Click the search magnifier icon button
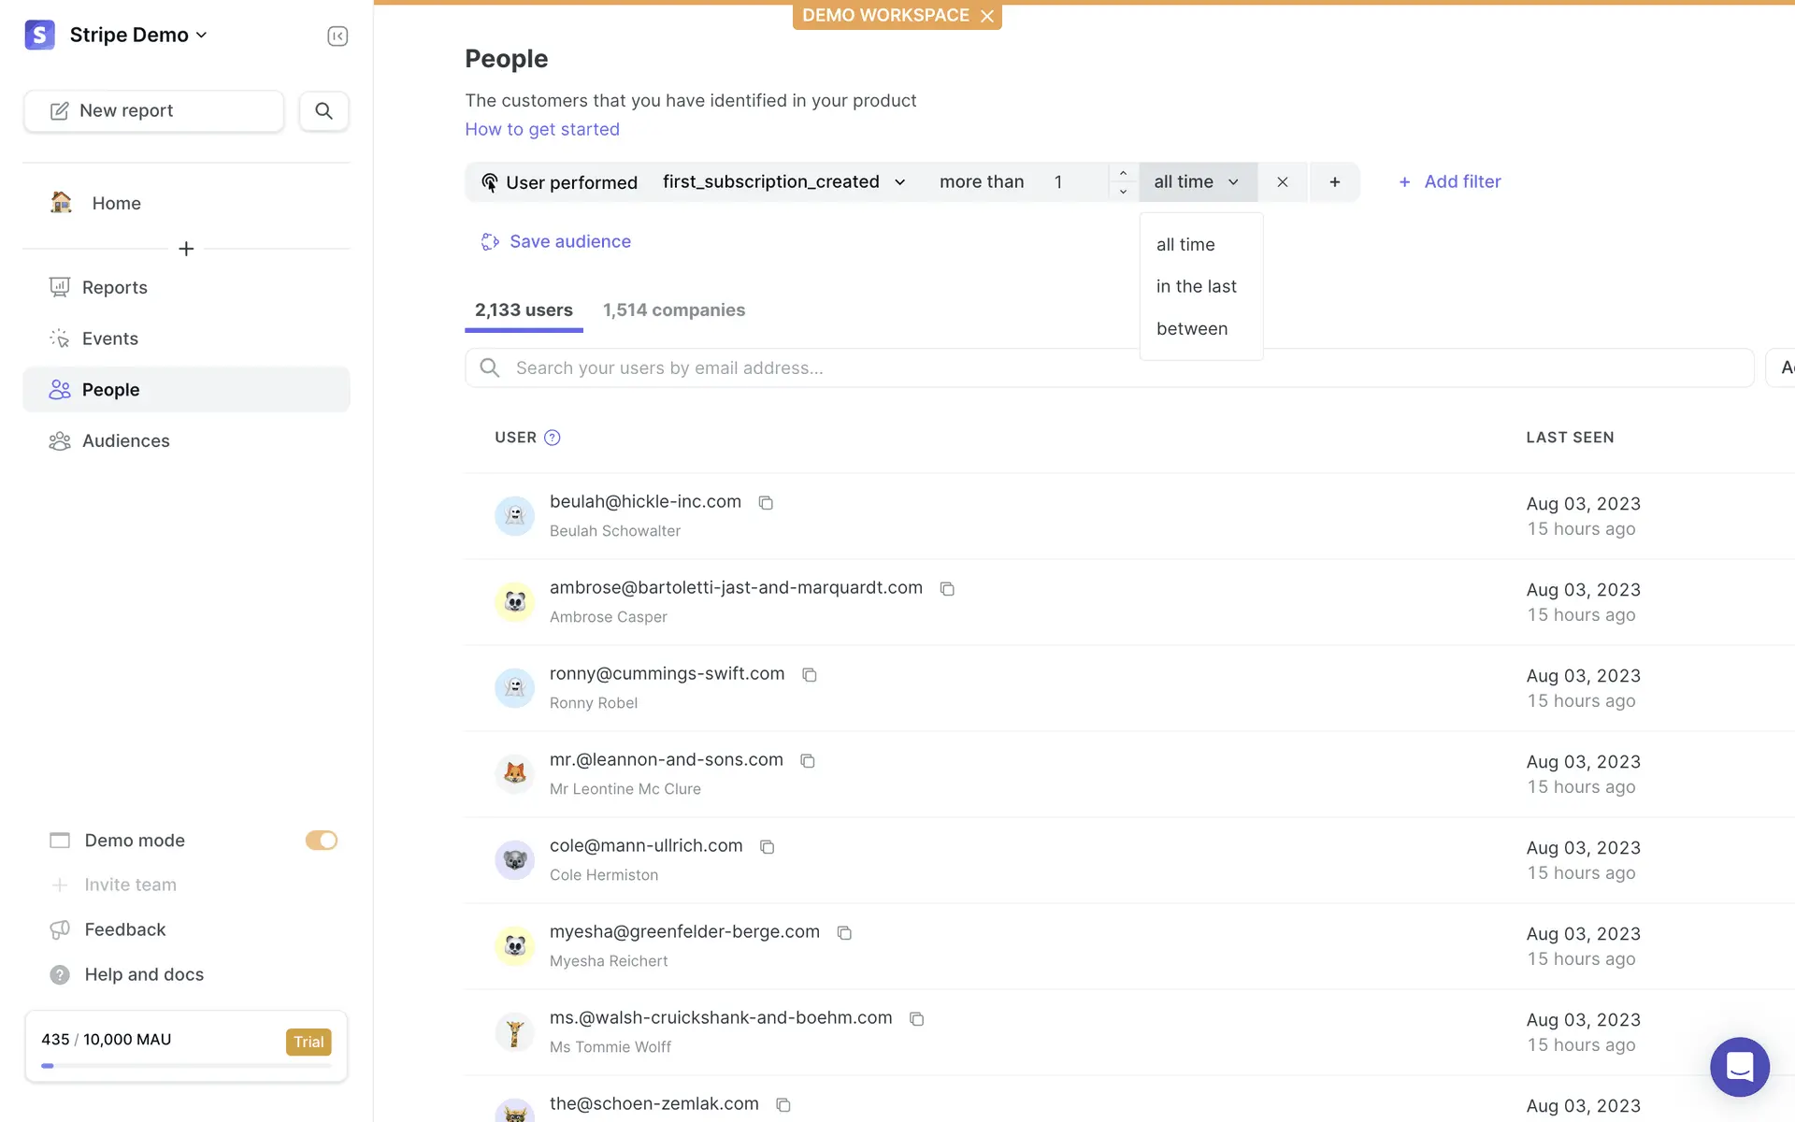 coord(323,111)
